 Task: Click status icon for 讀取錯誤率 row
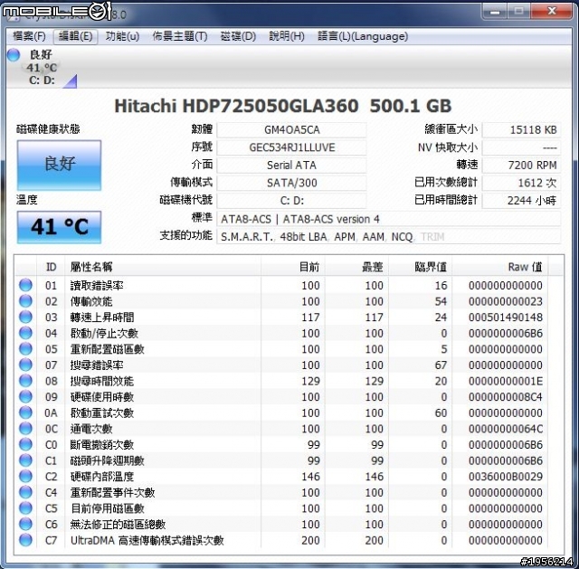[25, 285]
